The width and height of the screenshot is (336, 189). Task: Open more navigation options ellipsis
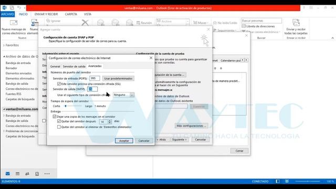(47, 174)
